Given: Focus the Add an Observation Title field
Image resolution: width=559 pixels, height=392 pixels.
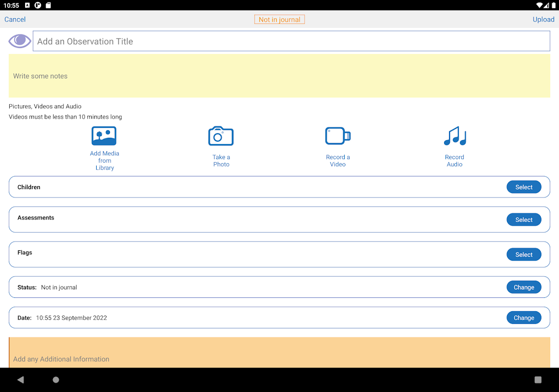Looking at the screenshot, I should [291, 41].
